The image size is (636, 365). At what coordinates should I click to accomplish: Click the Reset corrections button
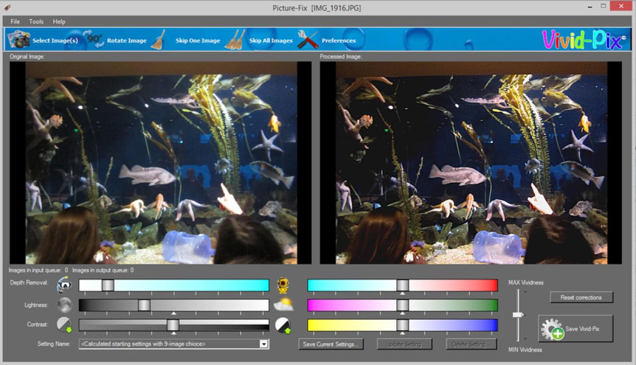click(581, 297)
